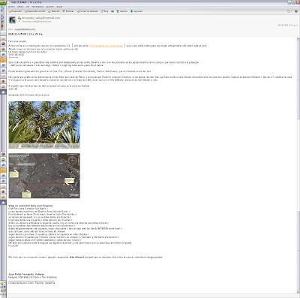300x298 pixels.
Task: Mark as Correo no deseado
Action: click(87, 11)
